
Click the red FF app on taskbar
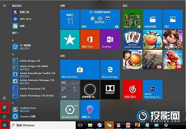click(128, 125)
